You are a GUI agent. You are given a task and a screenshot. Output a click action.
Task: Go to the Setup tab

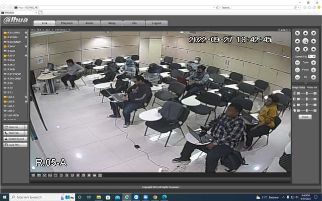point(112,23)
